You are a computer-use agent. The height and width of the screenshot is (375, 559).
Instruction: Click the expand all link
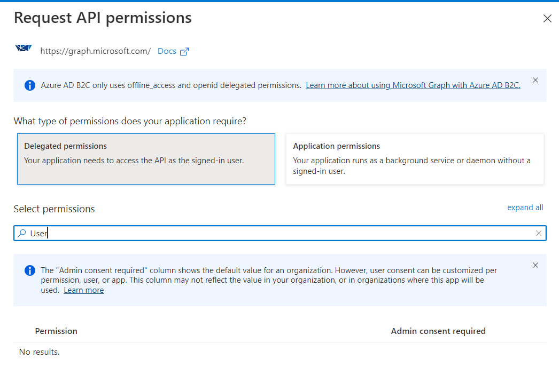click(525, 208)
